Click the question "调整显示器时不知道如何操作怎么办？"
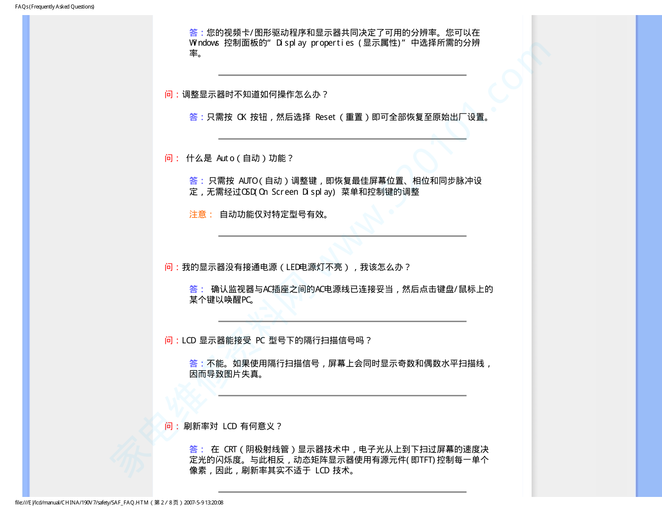Viewport: 662px width, 512px height. click(x=246, y=94)
